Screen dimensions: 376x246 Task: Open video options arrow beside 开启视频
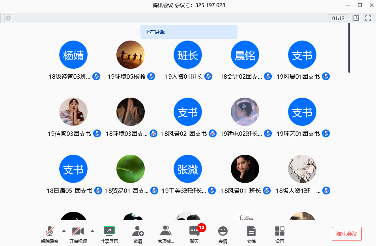pos(92,231)
